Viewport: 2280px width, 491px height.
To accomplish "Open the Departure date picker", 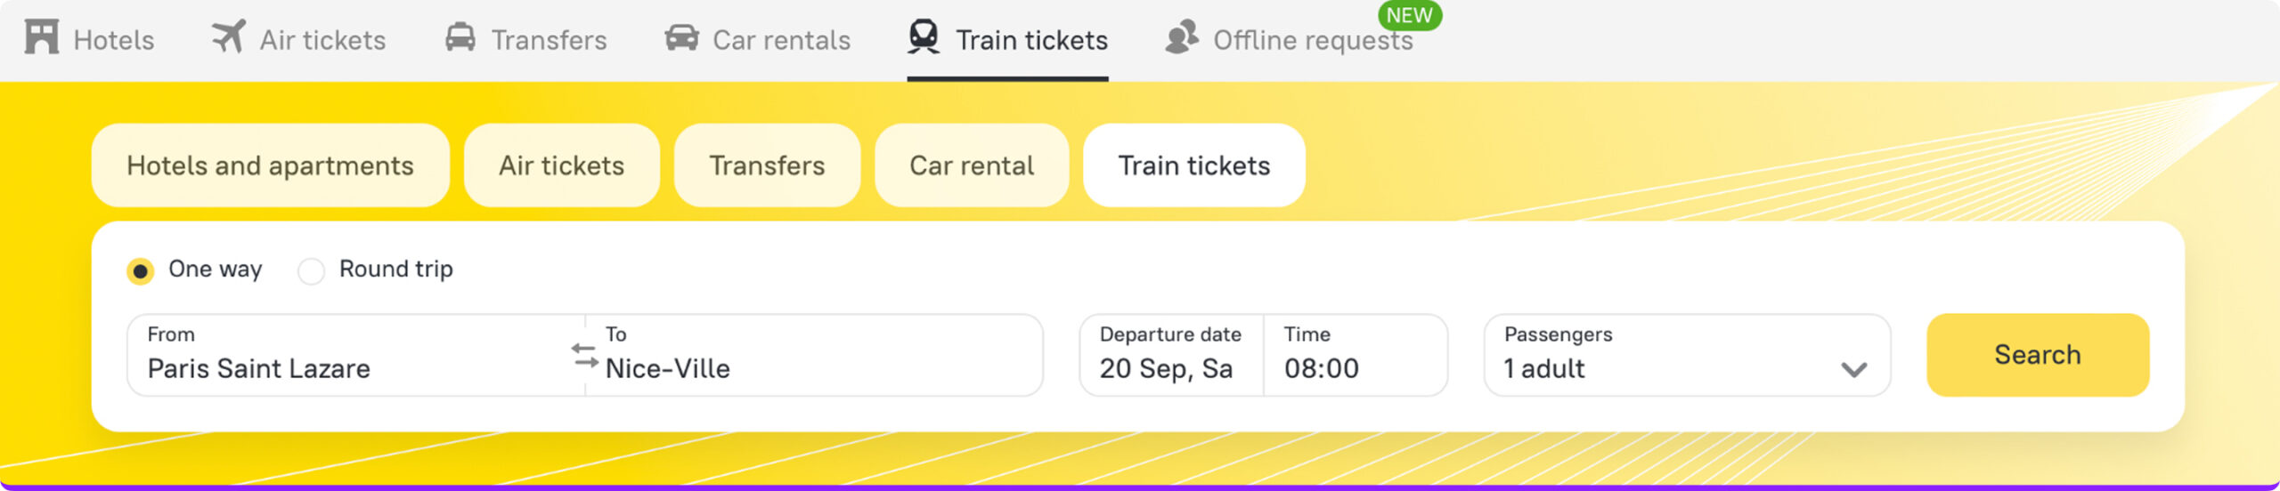I will (x=1169, y=355).
